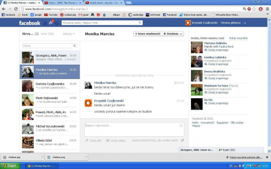271x169 pixels.
Task: Open the emoticon picker in the reply box
Action: (x=181, y=125)
